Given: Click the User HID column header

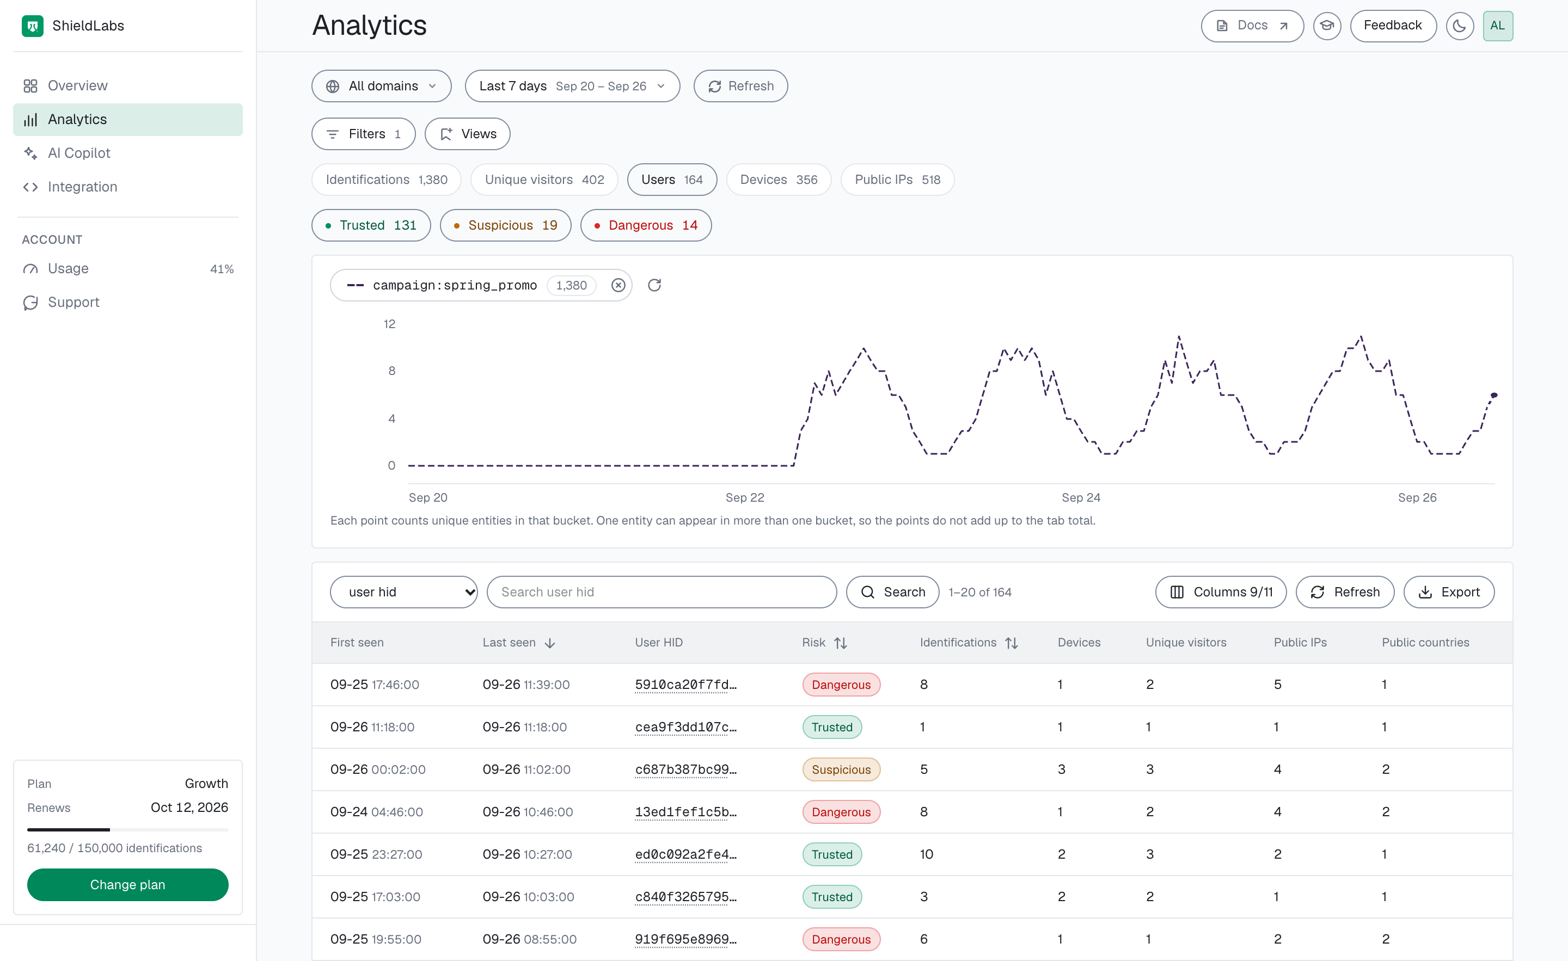Looking at the screenshot, I should 659,643.
